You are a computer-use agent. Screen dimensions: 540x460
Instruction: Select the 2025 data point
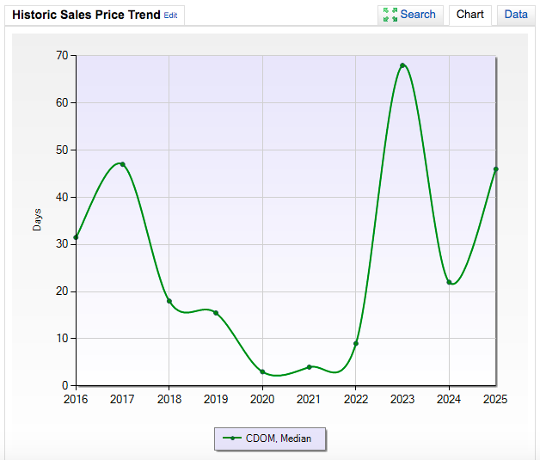tap(496, 169)
